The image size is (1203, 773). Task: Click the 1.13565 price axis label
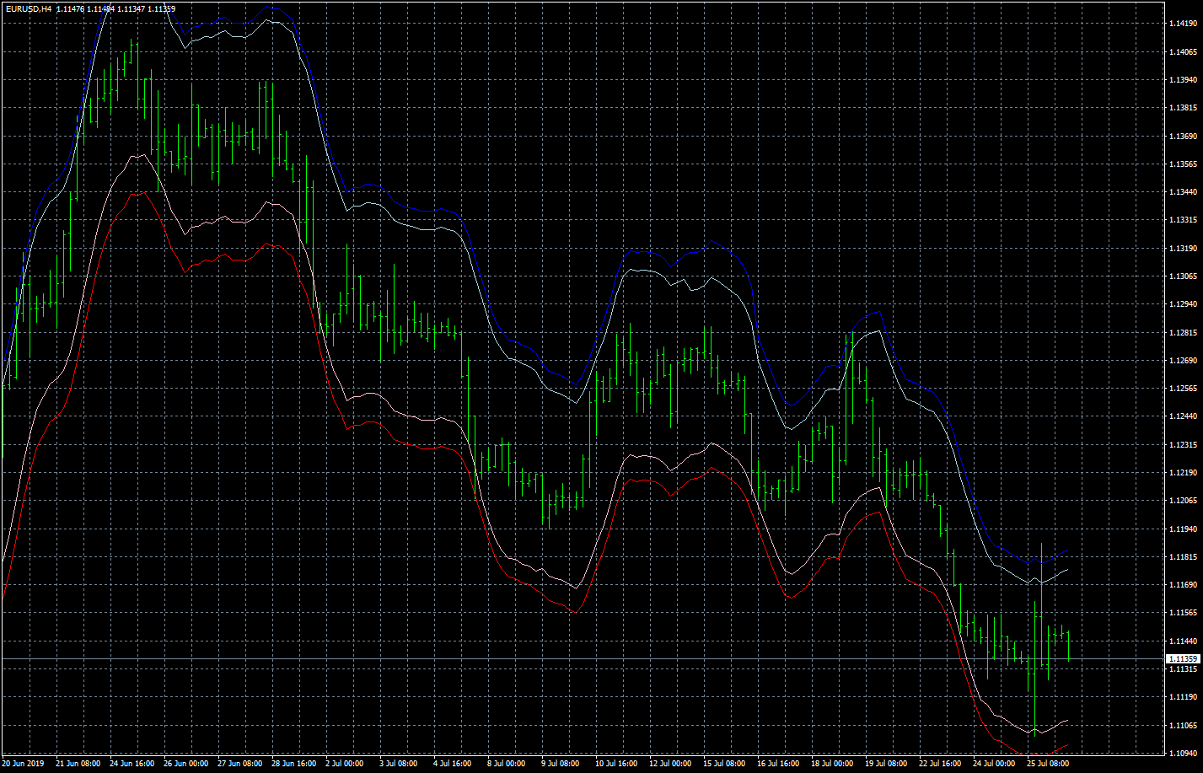coord(1182,164)
